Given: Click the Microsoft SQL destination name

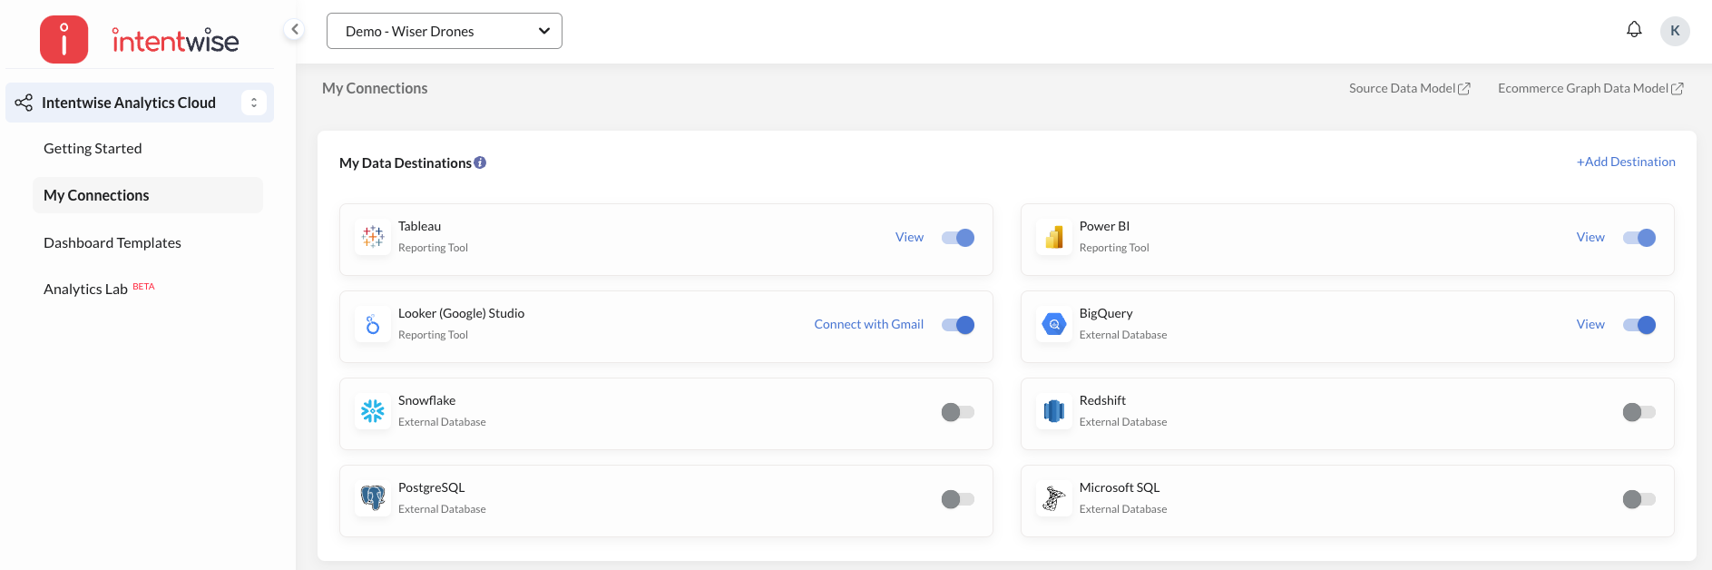Looking at the screenshot, I should point(1120,487).
